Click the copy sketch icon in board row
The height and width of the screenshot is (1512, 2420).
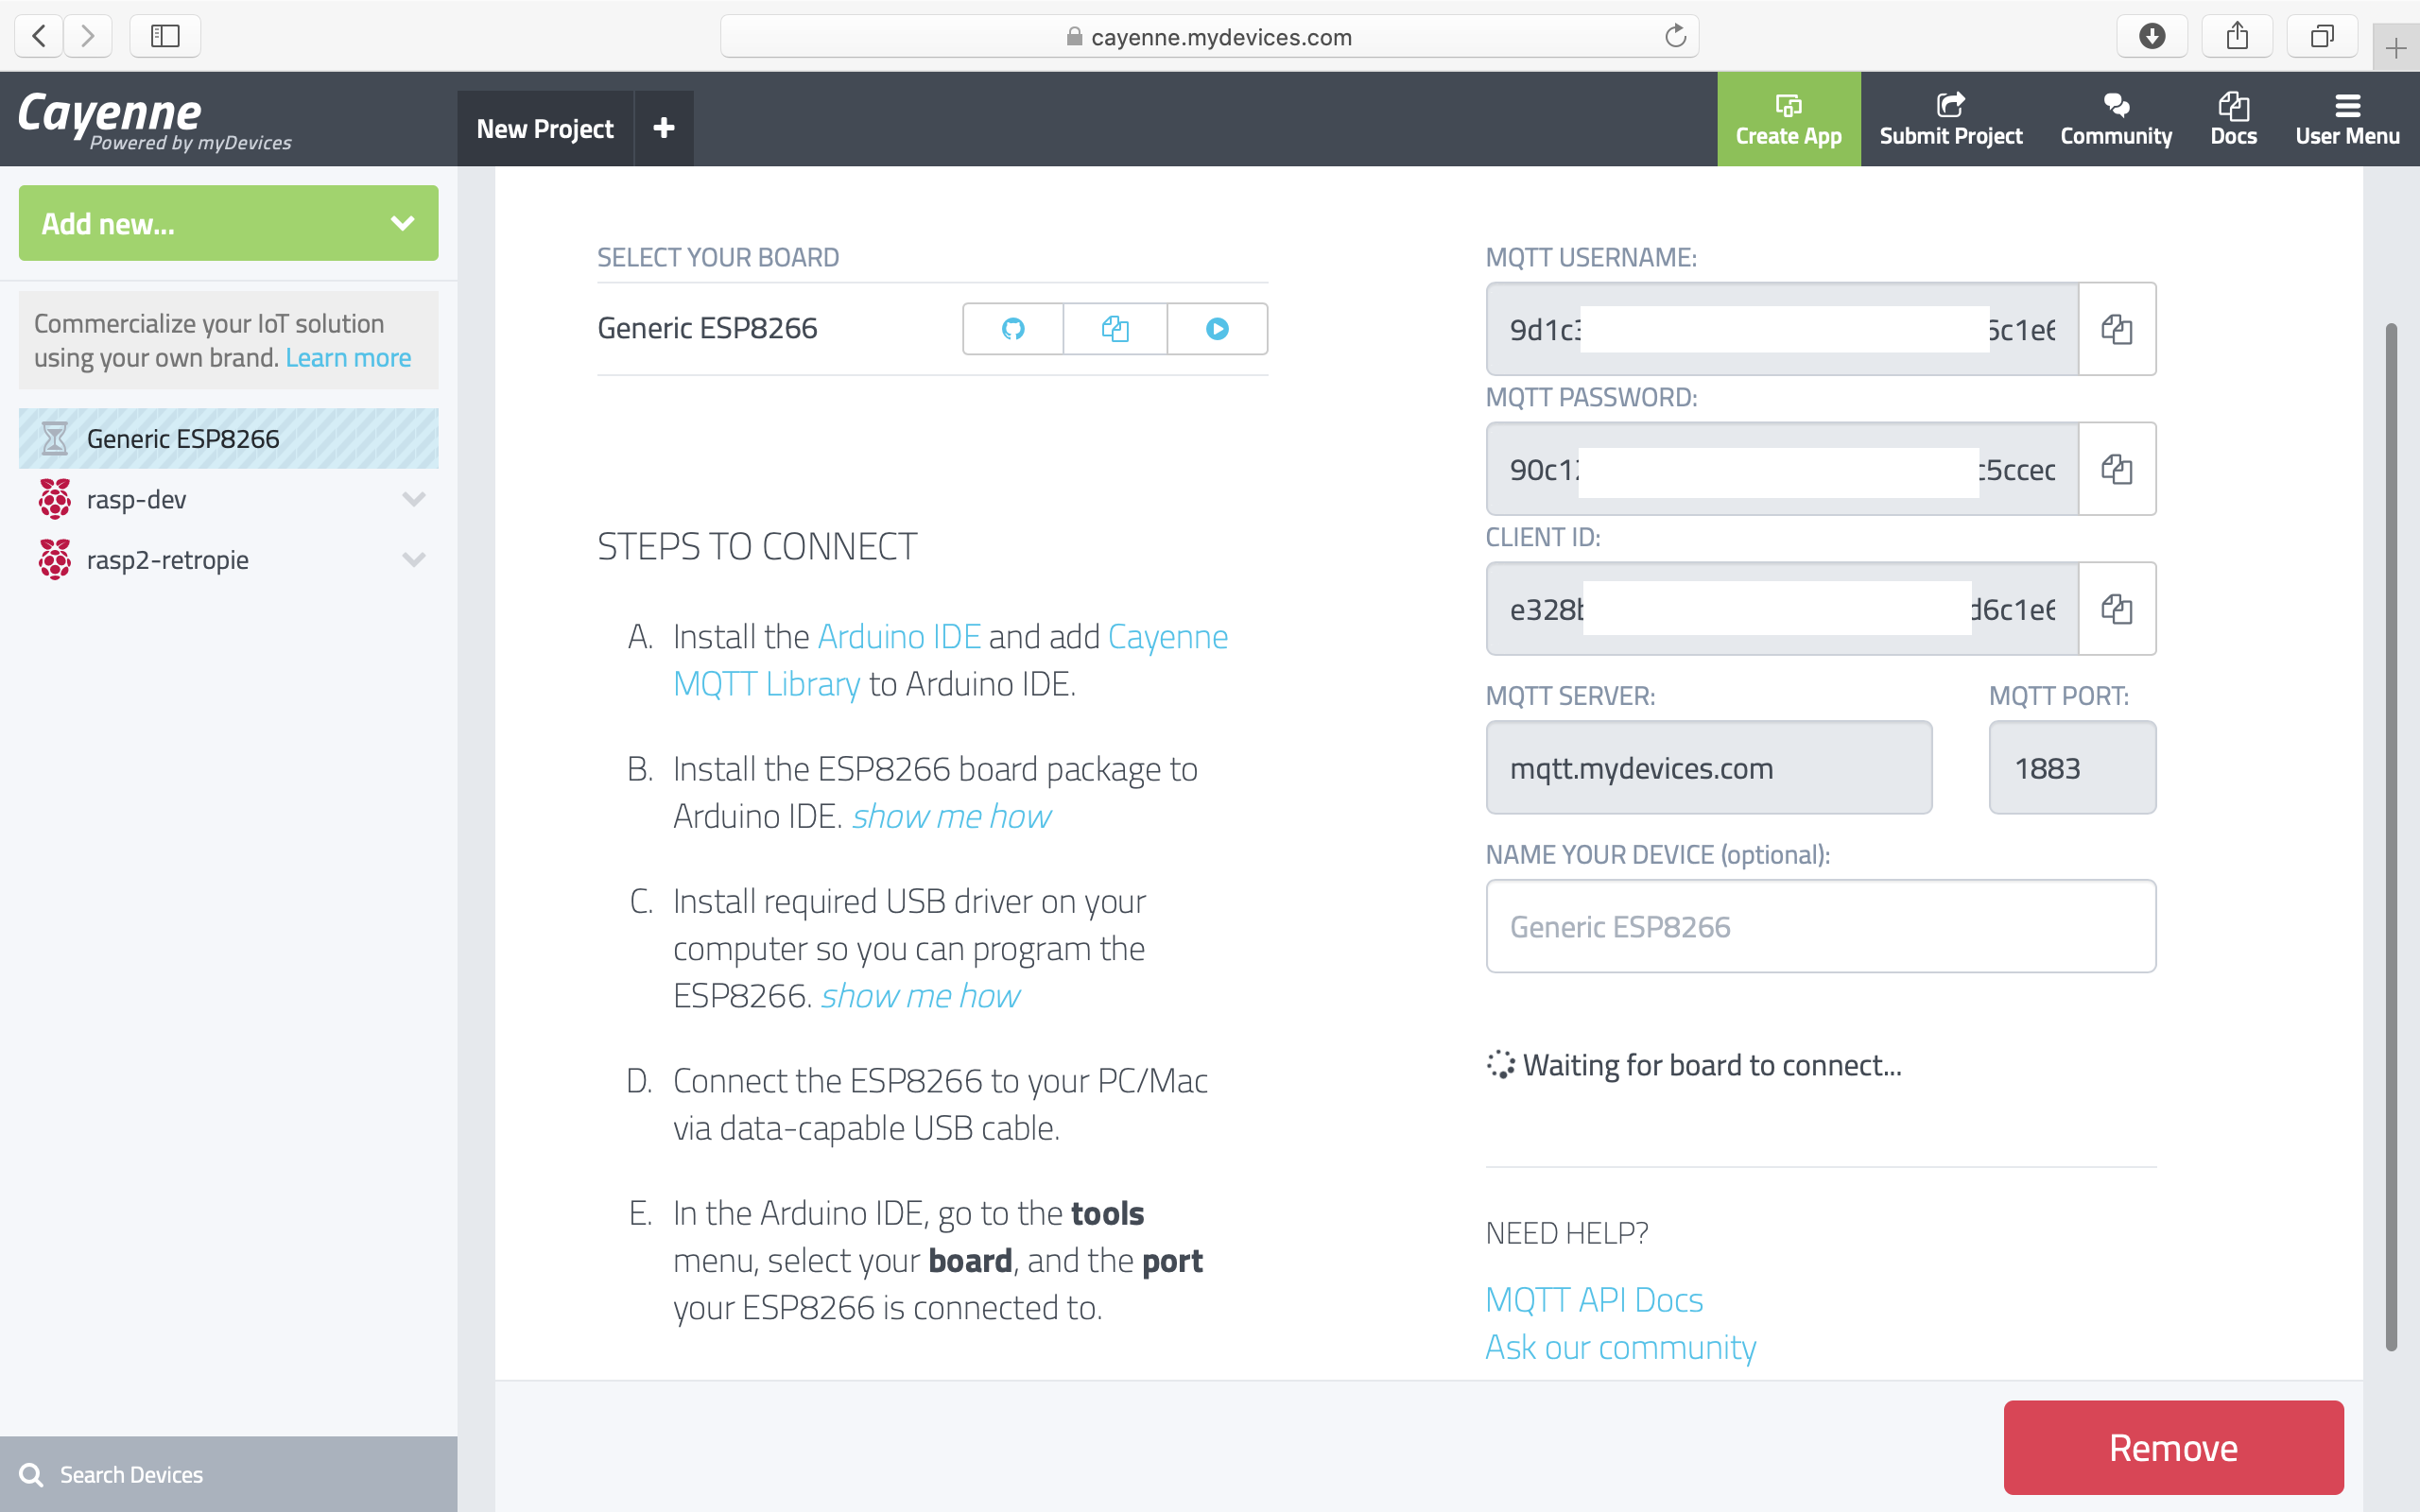pos(1115,329)
